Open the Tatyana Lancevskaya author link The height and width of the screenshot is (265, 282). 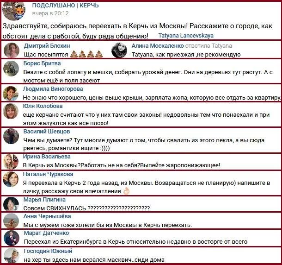point(186,36)
